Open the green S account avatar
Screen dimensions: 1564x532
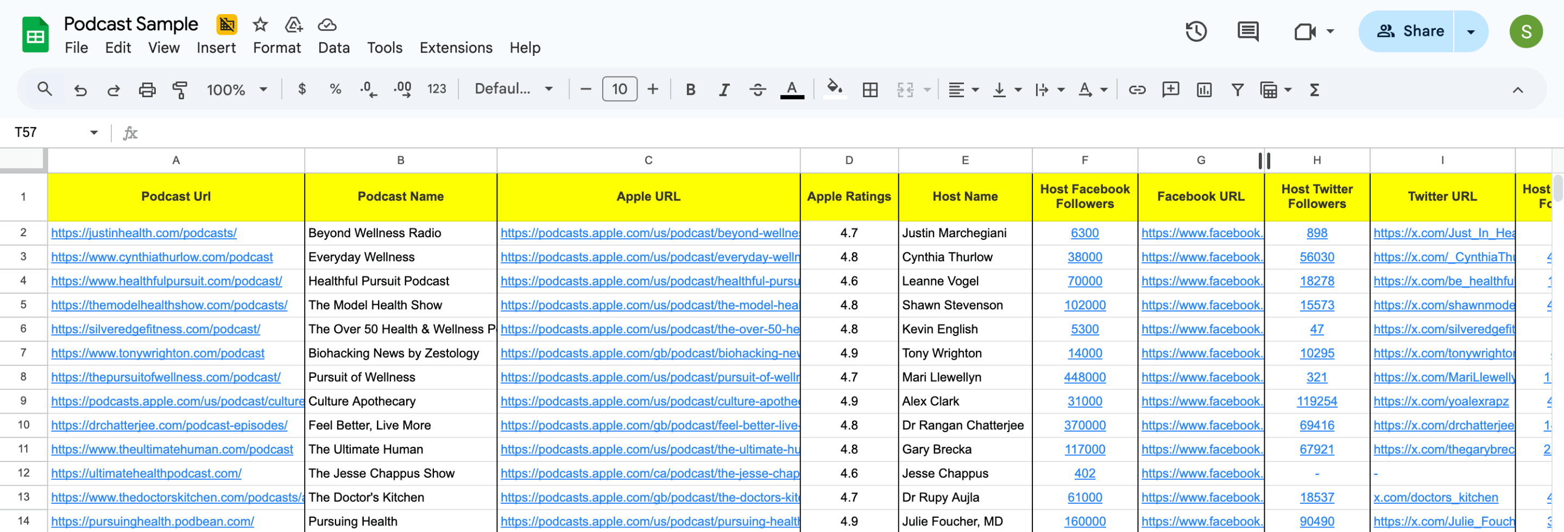[1526, 31]
